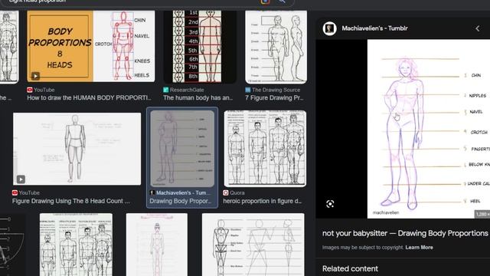The image size is (490, 276).
Task: Click the Lens visual search icon on preview image
Action: point(330,204)
